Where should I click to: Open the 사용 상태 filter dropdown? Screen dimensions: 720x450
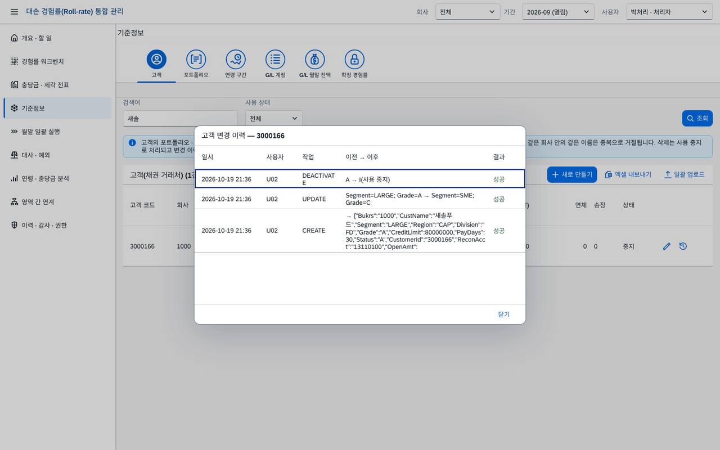[274, 119]
